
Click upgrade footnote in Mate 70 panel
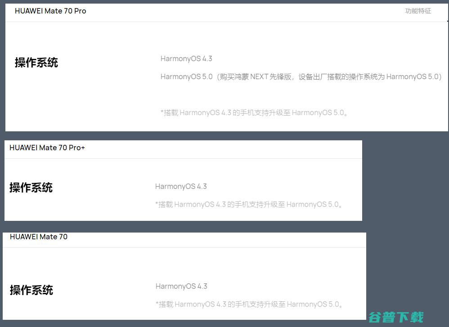tap(249, 304)
